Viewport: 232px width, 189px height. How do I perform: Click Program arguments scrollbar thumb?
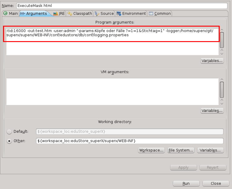click(222, 40)
